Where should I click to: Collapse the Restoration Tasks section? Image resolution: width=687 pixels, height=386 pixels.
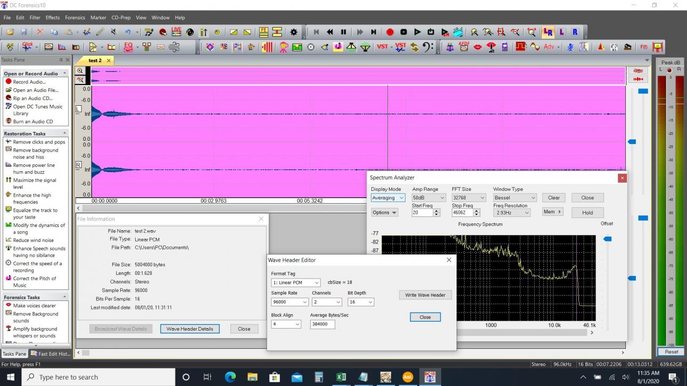point(64,133)
